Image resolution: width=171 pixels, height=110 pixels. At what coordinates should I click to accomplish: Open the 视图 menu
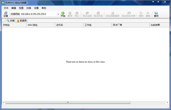21,8
